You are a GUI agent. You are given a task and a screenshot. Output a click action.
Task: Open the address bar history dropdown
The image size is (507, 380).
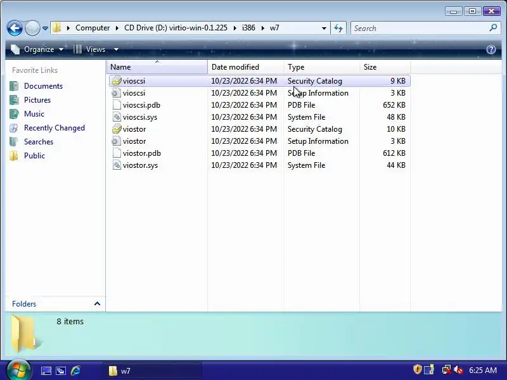324,28
